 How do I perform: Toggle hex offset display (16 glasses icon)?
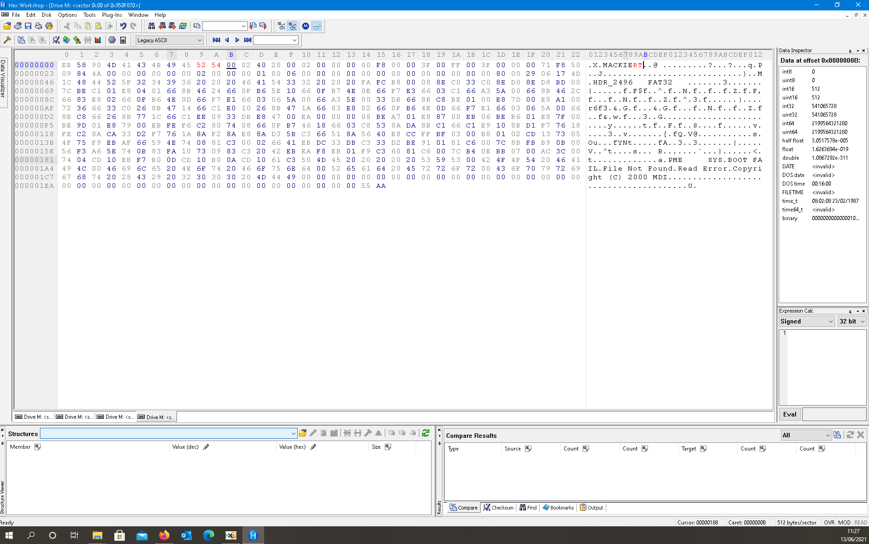click(x=292, y=26)
